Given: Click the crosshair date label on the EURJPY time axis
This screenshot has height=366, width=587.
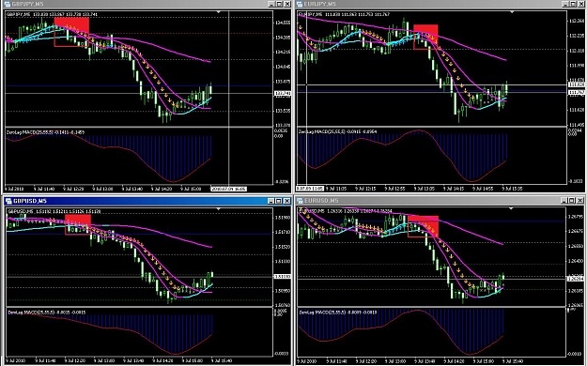Looking at the screenshot, I should (310, 189).
